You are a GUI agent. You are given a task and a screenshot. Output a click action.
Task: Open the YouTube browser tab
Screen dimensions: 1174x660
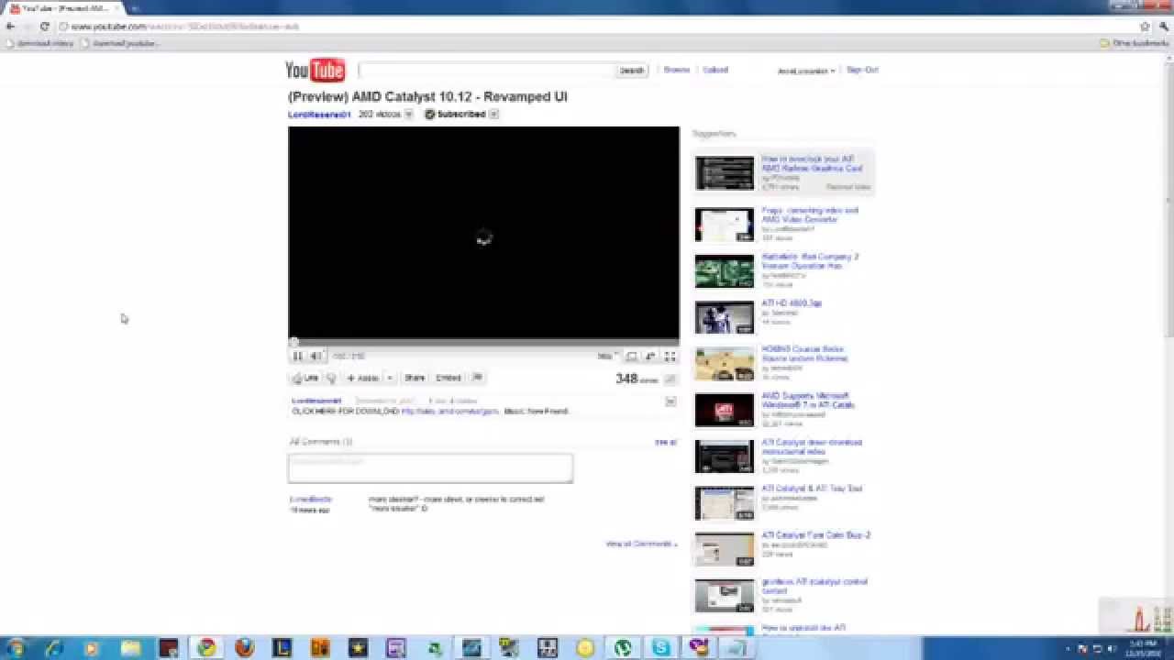pyautogui.click(x=62, y=8)
